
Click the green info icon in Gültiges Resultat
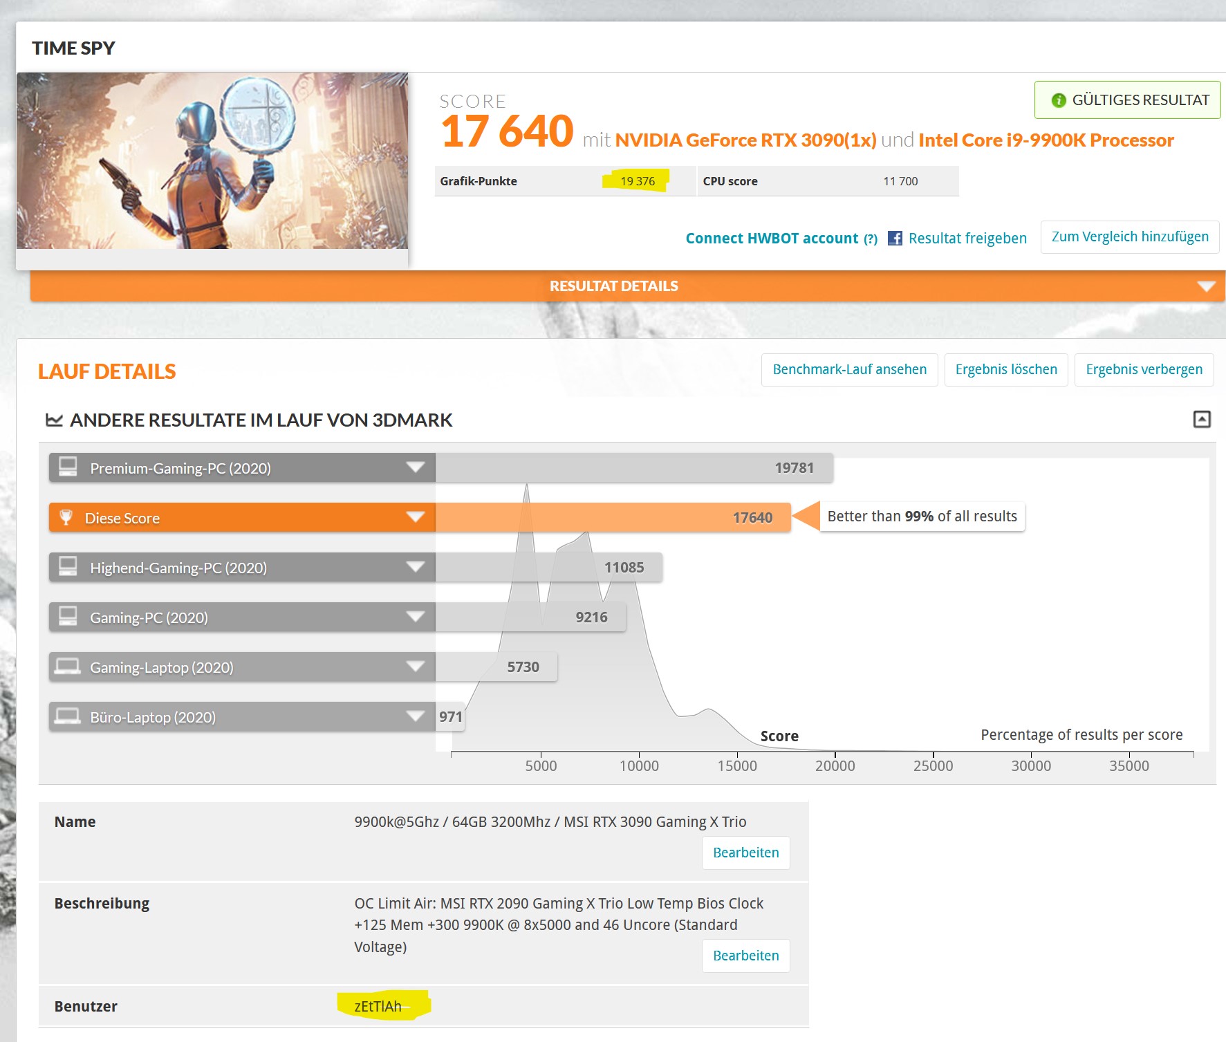click(1059, 100)
